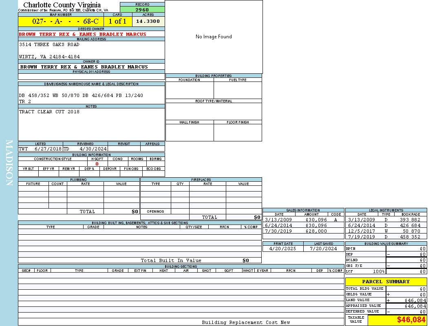Image resolution: width=428 pixels, height=326 pixels.
Task: Click the red H SQFT value 0
Action: coord(97,164)
